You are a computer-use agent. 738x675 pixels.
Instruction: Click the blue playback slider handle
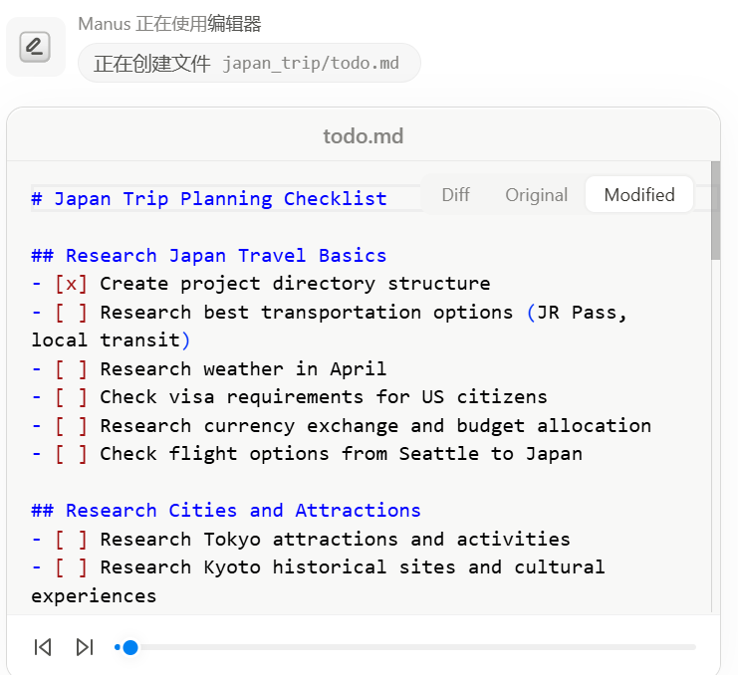pos(129,647)
